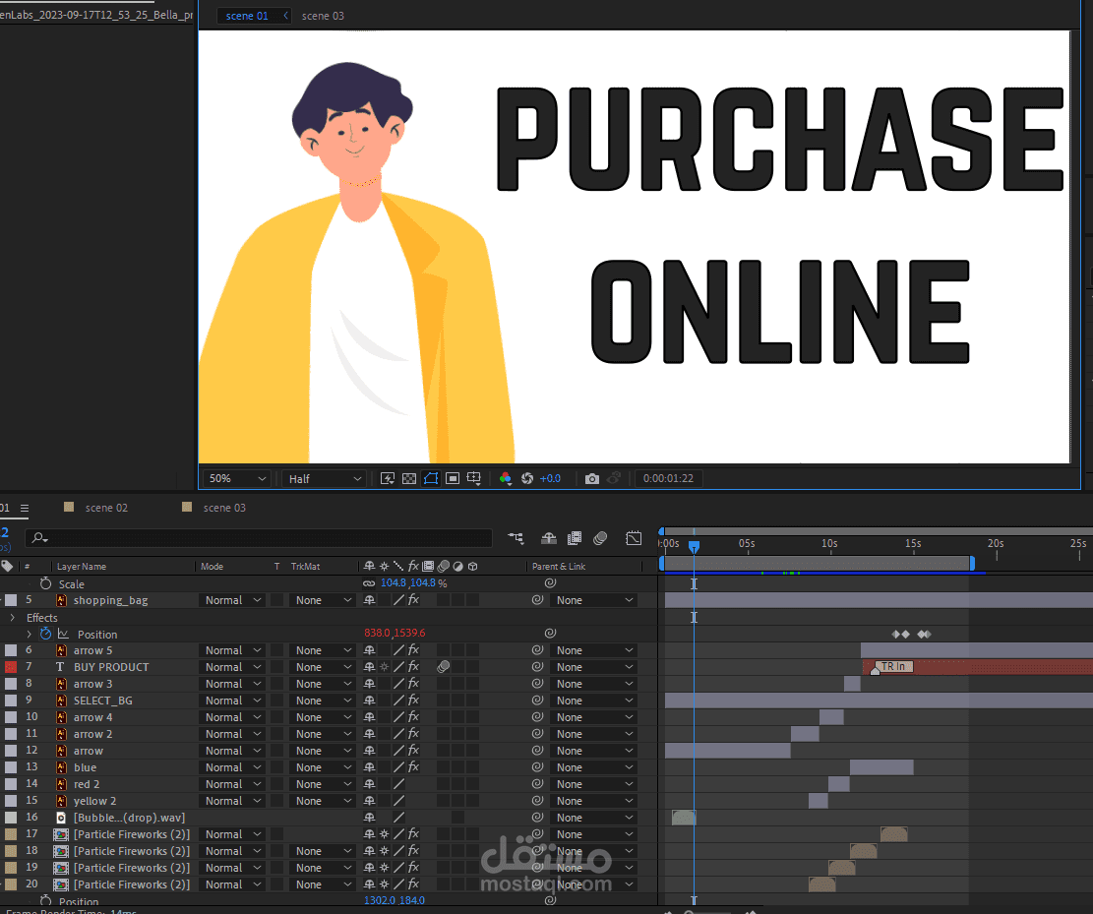
Task: Click the T icon of BUY PRODUCT layer
Action: tap(60, 666)
